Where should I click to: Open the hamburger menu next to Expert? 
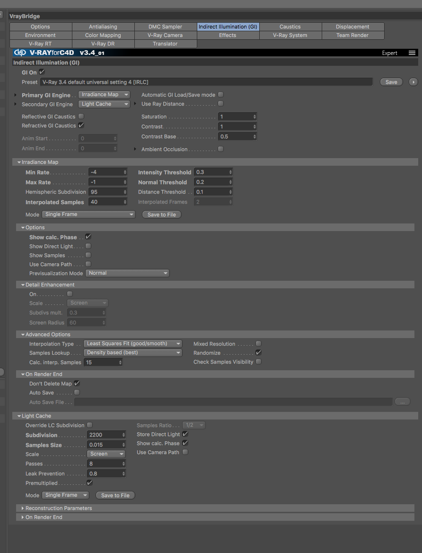pos(412,53)
